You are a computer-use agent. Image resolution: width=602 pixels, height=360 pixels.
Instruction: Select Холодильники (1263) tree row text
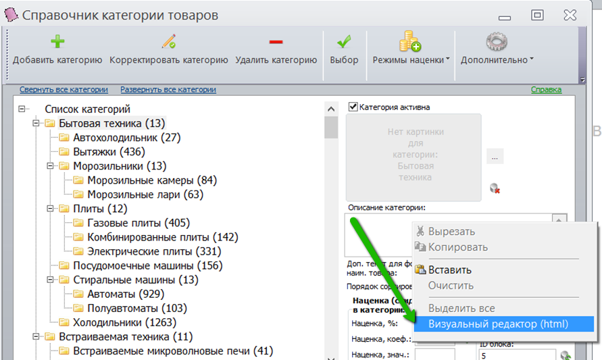click(125, 322)
